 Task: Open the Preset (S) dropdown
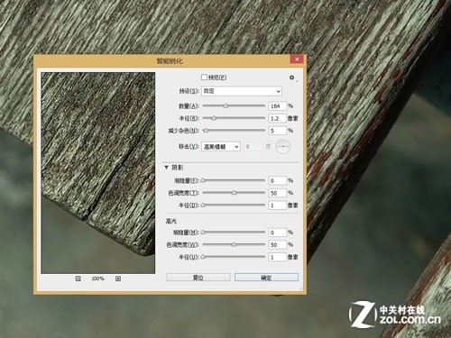(242, 91)
